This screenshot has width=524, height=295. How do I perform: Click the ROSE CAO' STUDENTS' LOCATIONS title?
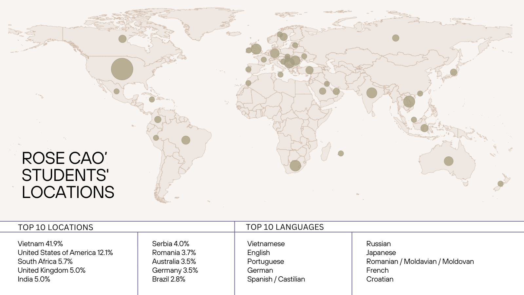coord(68,175)
